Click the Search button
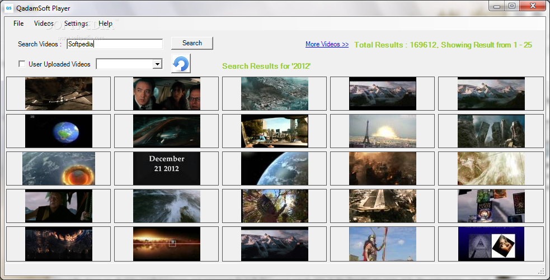Image resolution: width=550 pixels, height=280 pixels. tap(192, 43)
